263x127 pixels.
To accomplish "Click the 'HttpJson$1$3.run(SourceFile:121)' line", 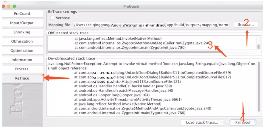I will coord(127,82).
